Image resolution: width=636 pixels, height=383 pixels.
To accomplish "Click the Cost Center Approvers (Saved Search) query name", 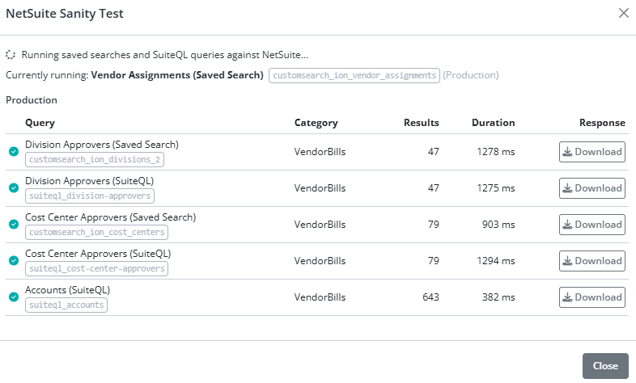I will click(110, 217).
